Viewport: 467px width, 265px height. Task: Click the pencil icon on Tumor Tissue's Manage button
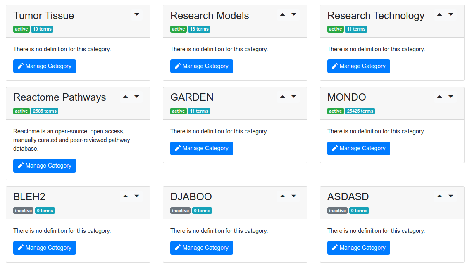(x=20, y=66)
